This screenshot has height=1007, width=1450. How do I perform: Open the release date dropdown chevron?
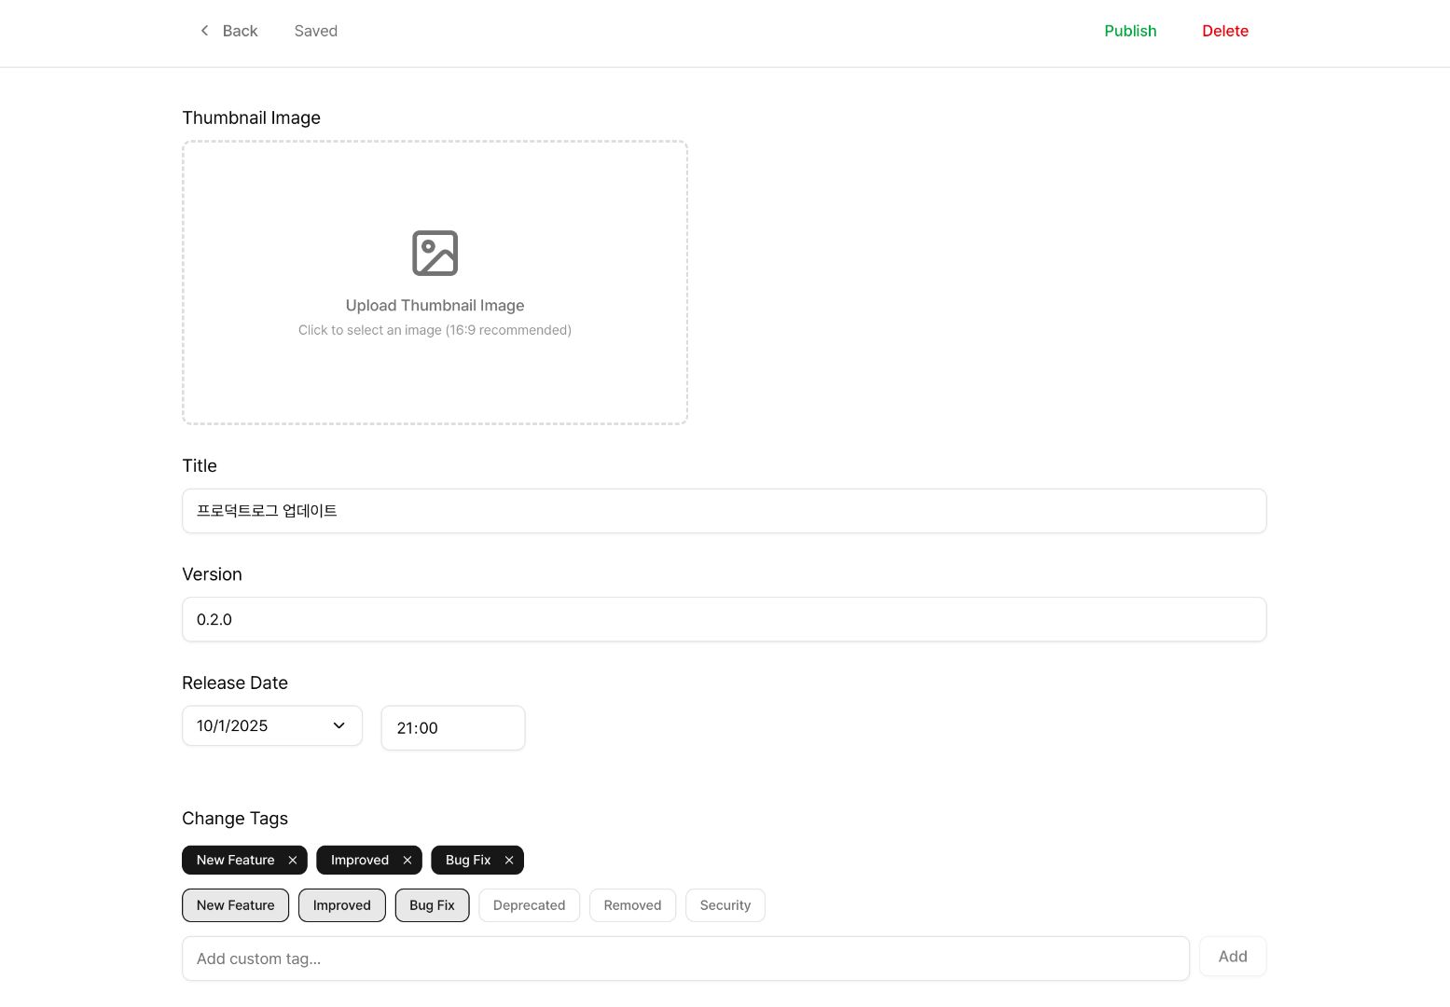click(x=339, y=725)
